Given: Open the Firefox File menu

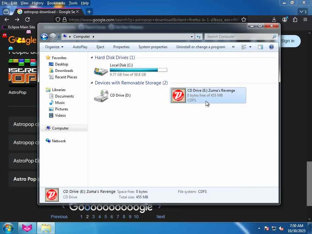Looking at the screenshot, I should pos(4,3).
